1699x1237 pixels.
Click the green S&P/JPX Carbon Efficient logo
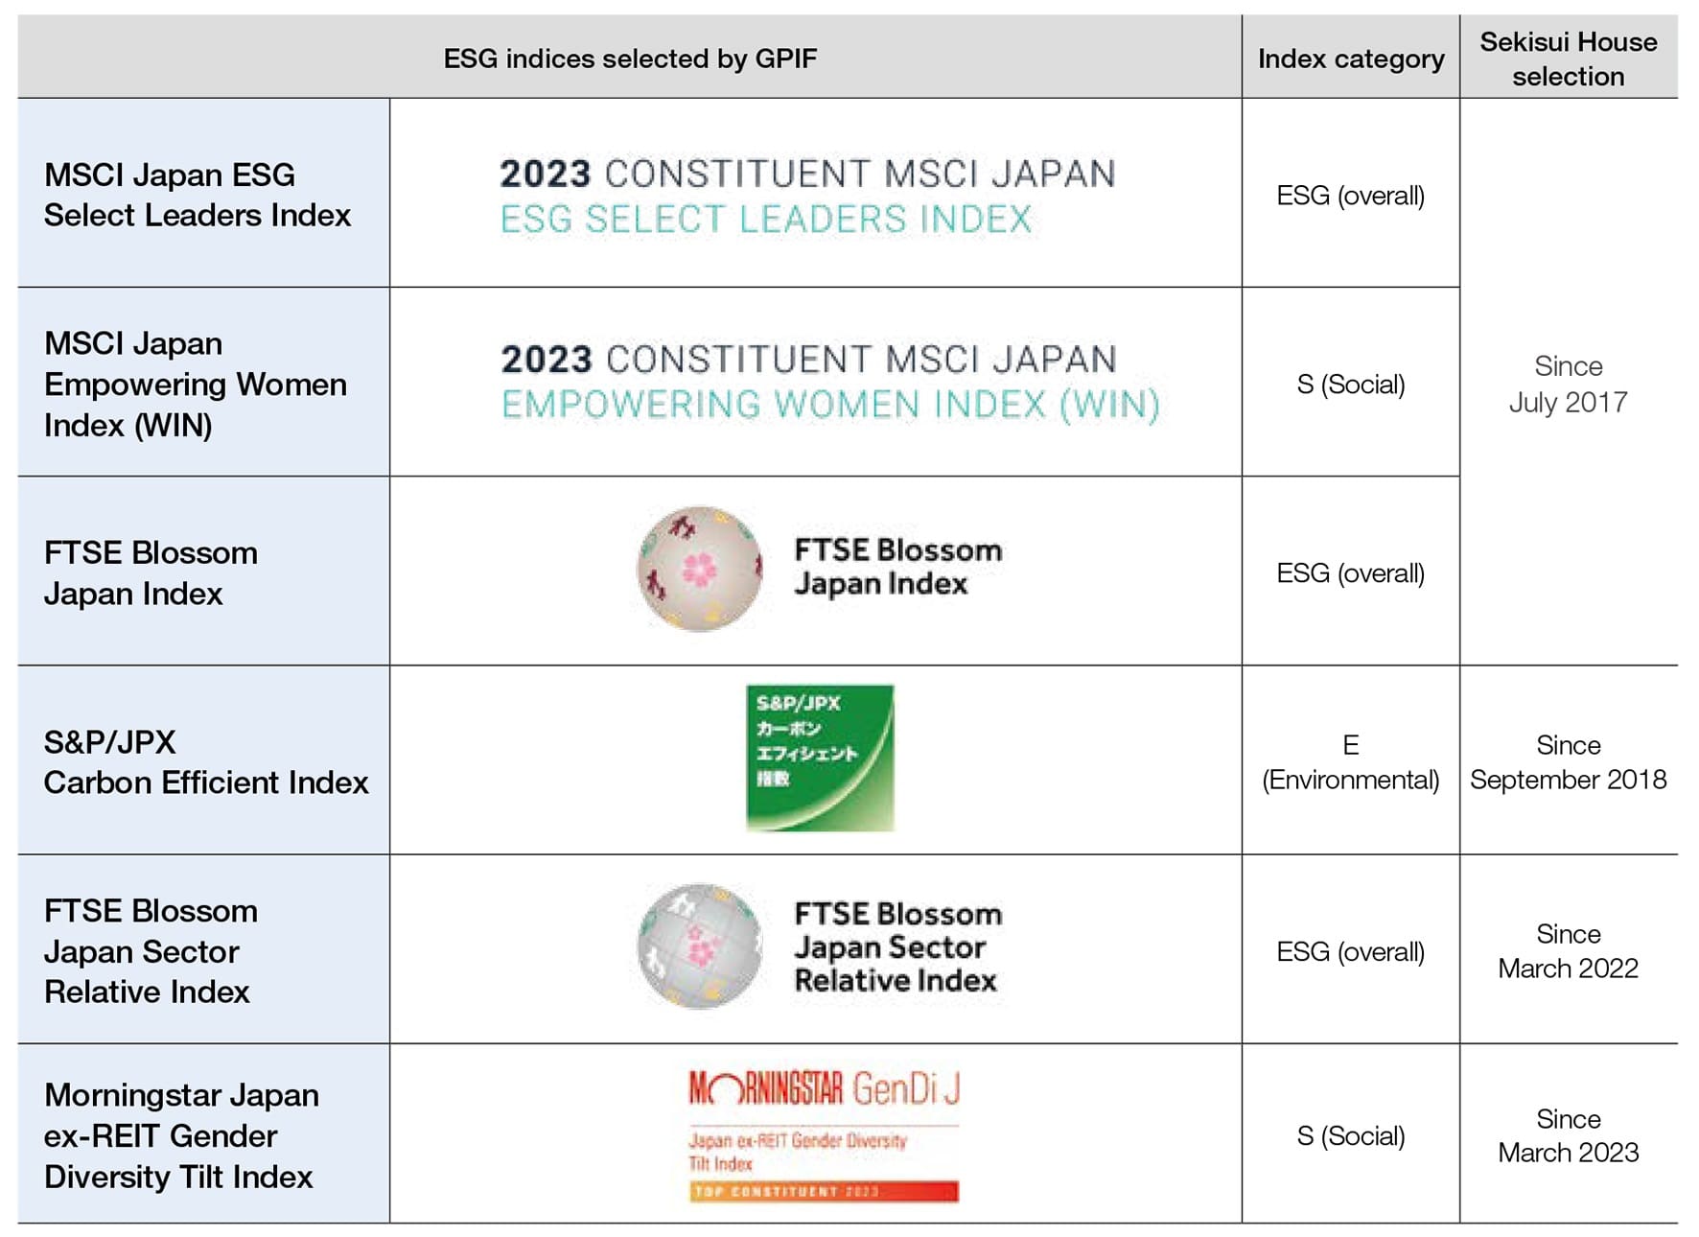click(x=820, y=758)
